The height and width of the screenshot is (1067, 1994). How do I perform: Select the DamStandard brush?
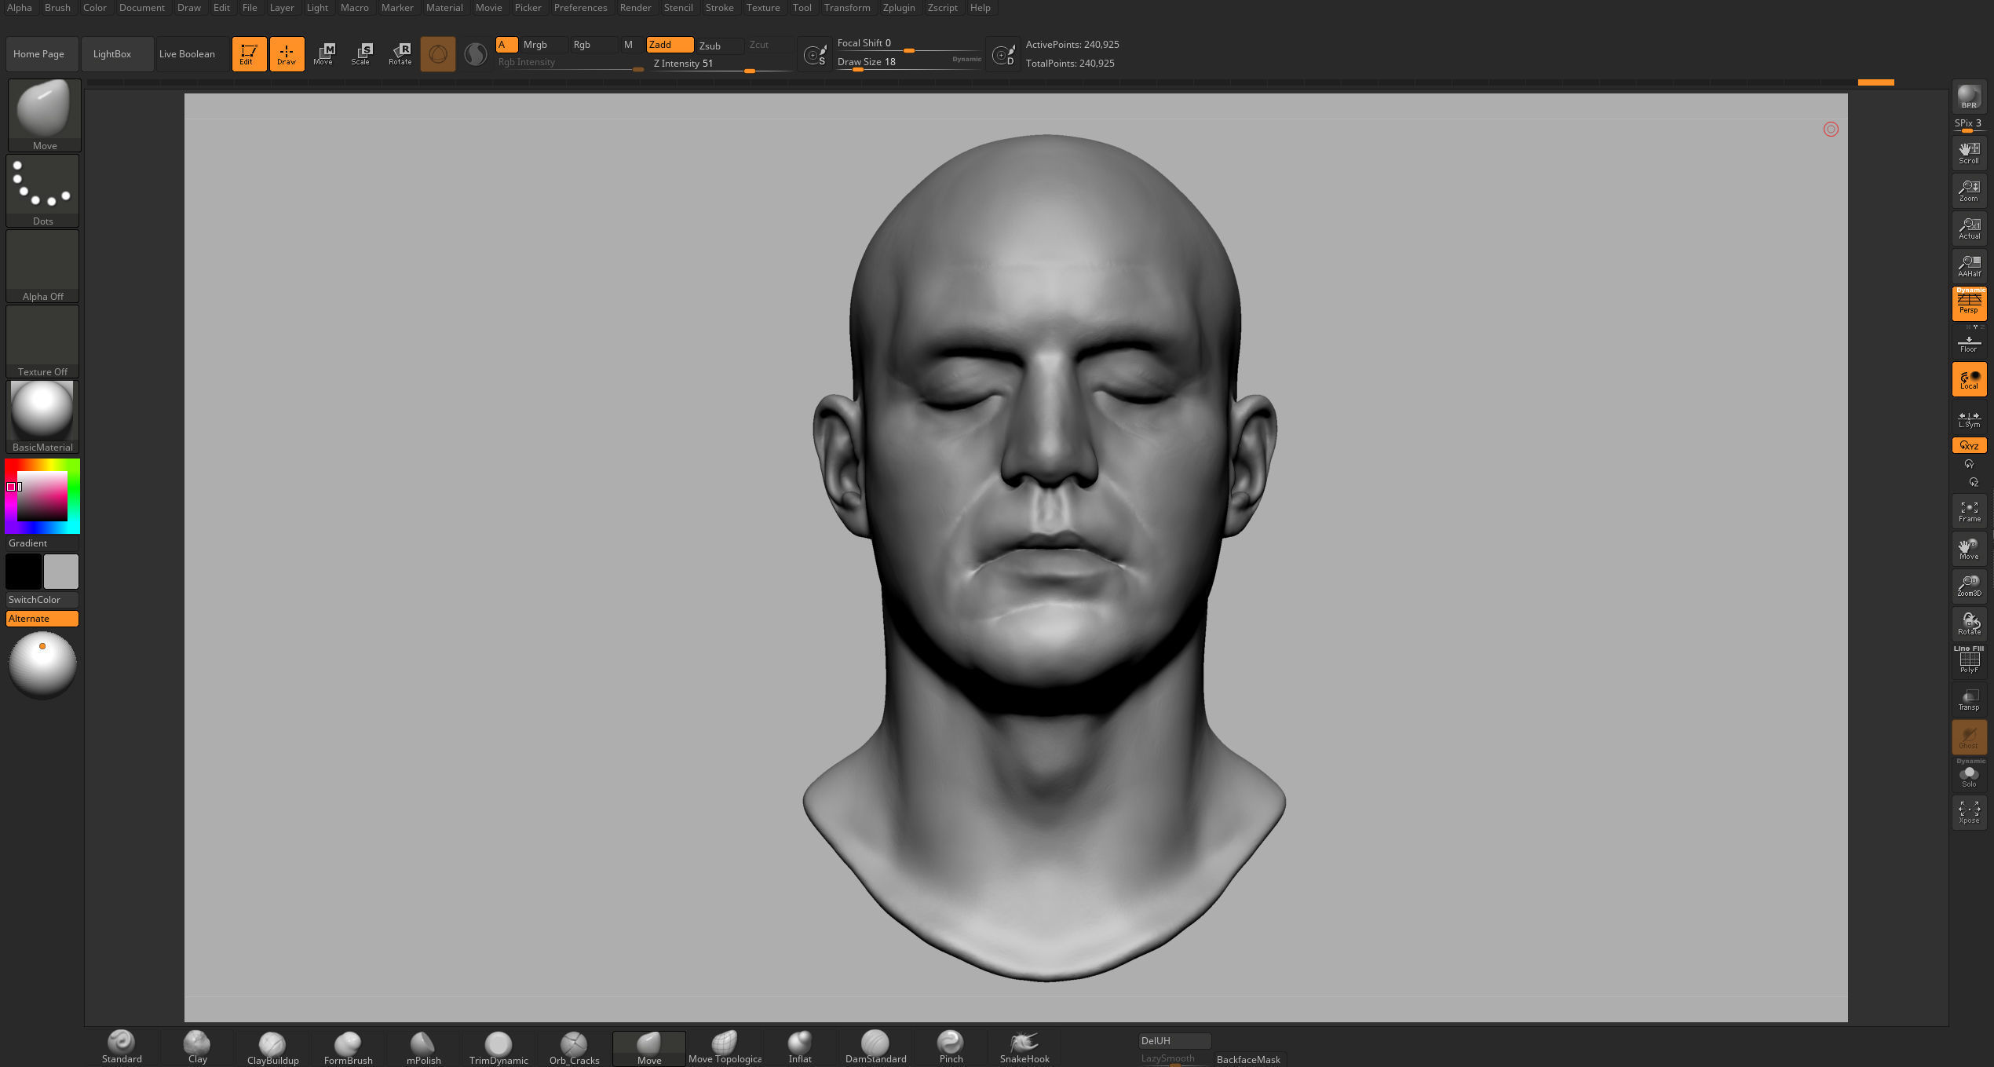coord(875,1047)
